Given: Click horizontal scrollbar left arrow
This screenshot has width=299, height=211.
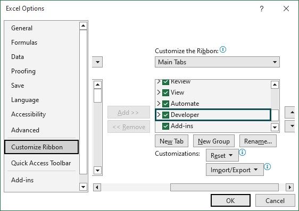Looking at the screenshot, I should pos(97,188).
